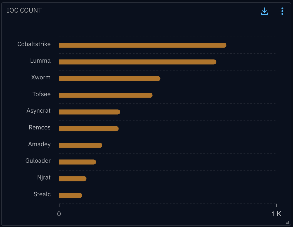Viewport: 293px width, 227px height.
Task: Click the Tofsee bar
Action: click(x=105, y=95)
